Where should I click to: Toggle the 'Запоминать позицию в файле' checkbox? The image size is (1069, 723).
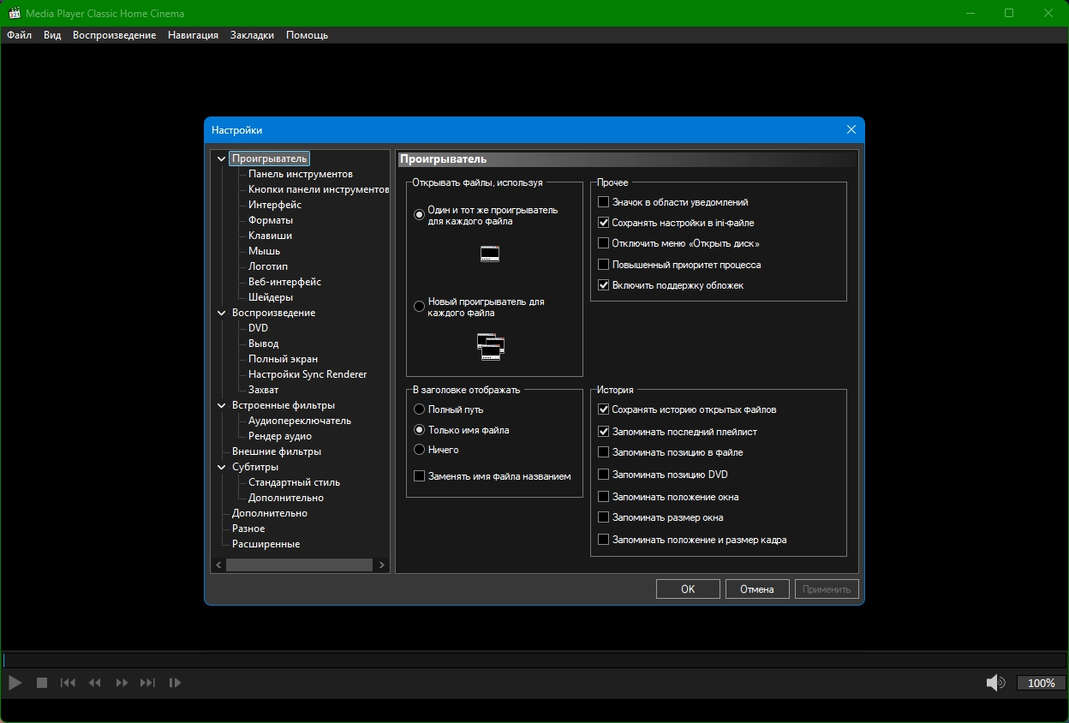coord(604,452)
